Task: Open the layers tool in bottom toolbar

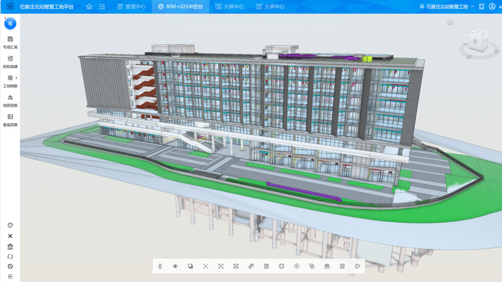Action: [x=190, y=266]
